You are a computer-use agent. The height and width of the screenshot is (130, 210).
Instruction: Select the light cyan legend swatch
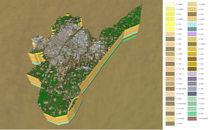(x=192, y=24)
